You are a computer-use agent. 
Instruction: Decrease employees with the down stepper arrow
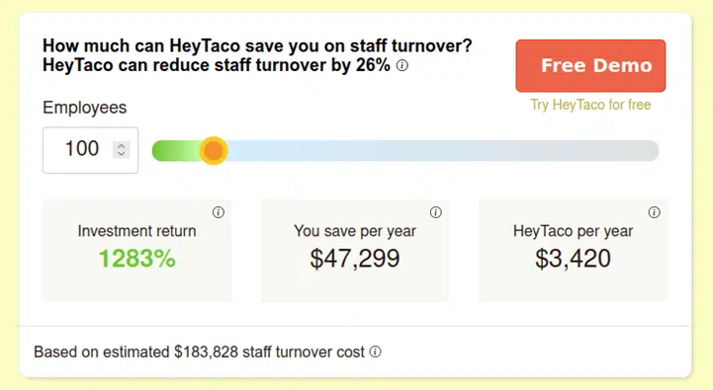point(121,154)
